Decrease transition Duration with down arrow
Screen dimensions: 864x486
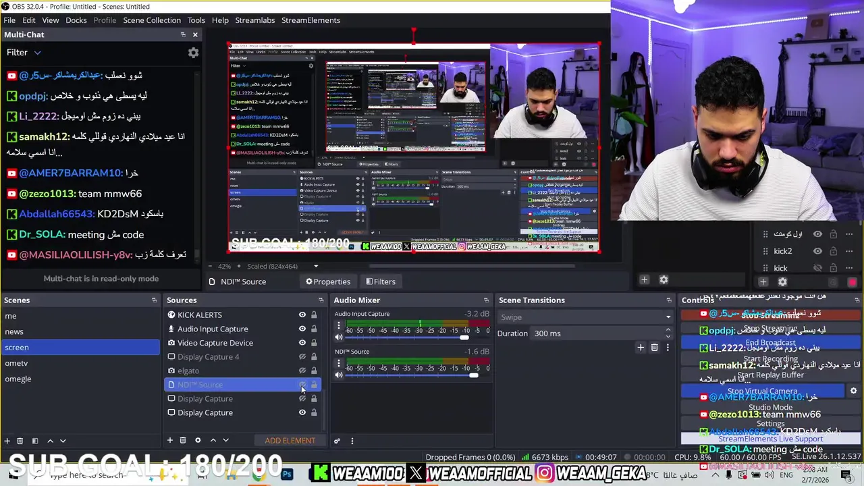tap(668, 337)
